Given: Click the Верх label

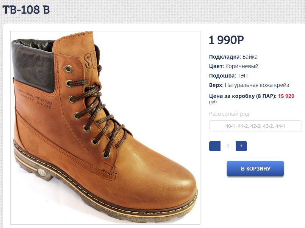Looking at the screenshot, I should pyautogui.click(x=215, y=85).
